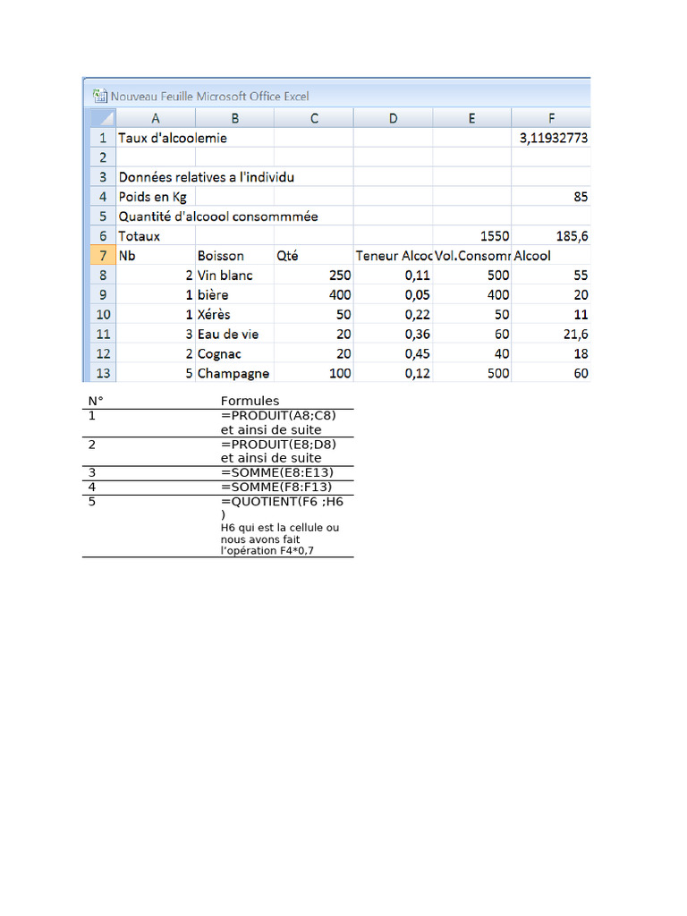Select the Vin blanc cell
The image size is (687, 916).
pyautogui.click(x=235, y=276)
